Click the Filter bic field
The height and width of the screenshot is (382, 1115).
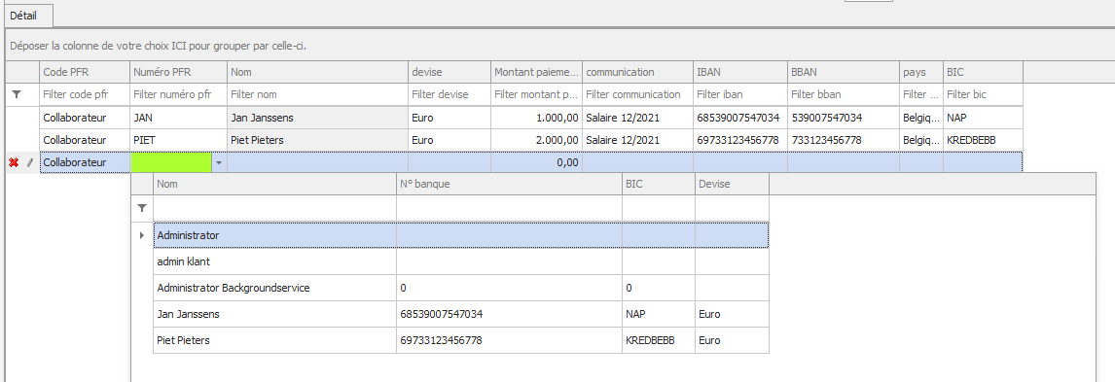pos(984,93)
